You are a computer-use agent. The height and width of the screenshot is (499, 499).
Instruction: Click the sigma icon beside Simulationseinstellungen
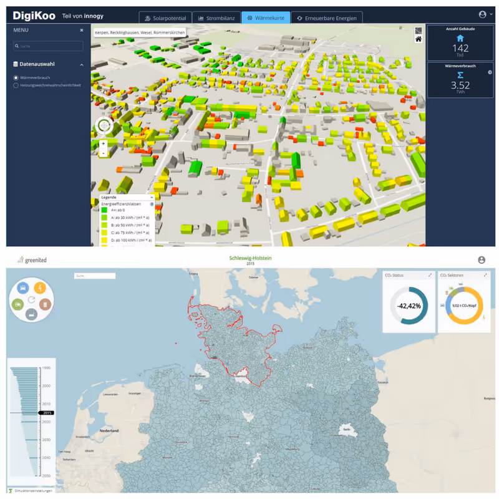(x=11, y=491)
